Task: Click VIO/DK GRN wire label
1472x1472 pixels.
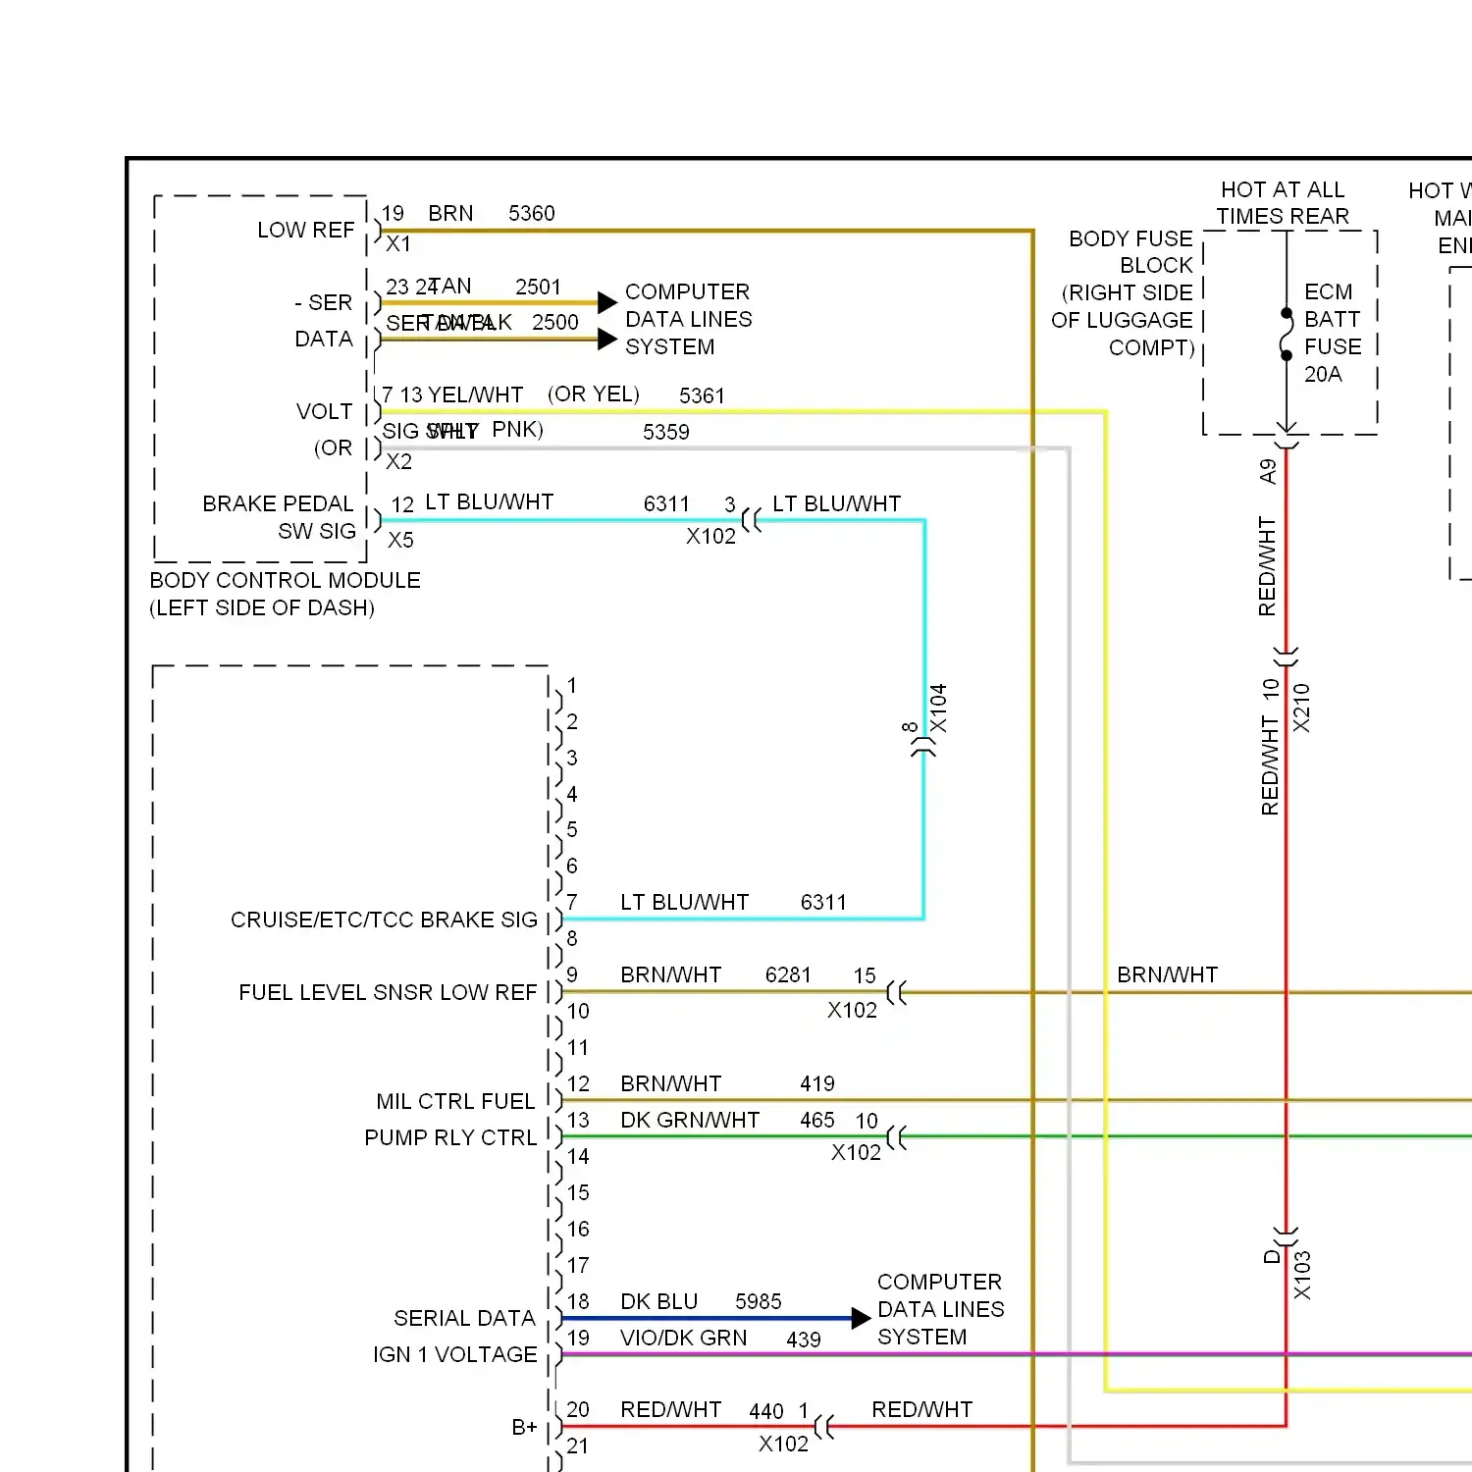Action: pos(683,1338)
